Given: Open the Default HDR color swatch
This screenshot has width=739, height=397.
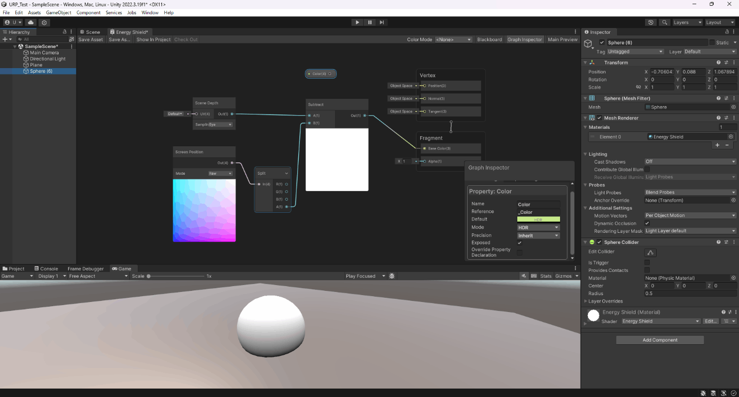Looking at the screenshot, I should [x=538, y=219].
